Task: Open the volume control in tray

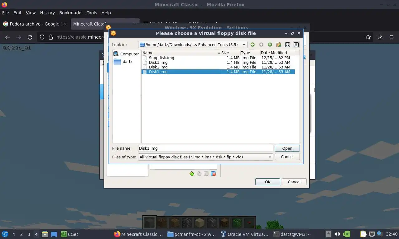Action: 337,234
